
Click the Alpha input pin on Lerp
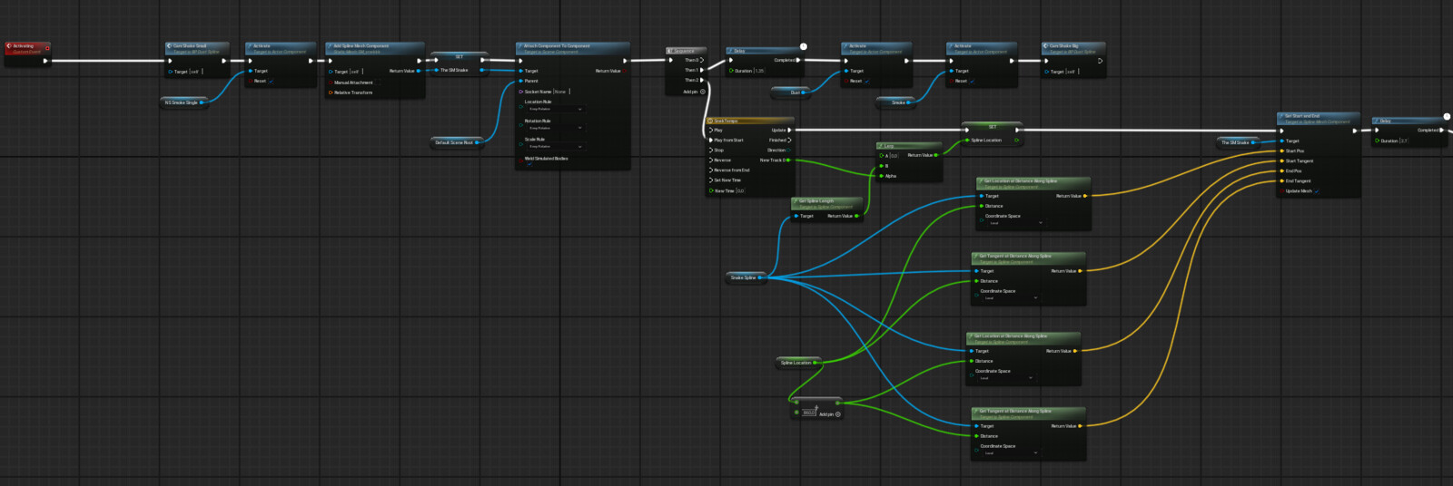click(882, 176)
